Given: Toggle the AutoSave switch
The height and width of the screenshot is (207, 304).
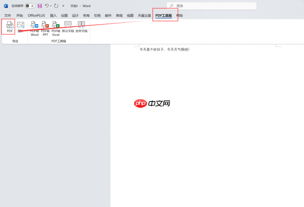Looking at the screenshot, I should point(30,6).
